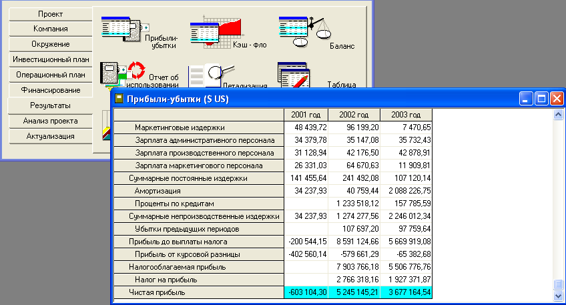This screenshot has width=566, height=305.
Task: Select Зарплата административного персонала row label
Action: (x=198, y=140)
